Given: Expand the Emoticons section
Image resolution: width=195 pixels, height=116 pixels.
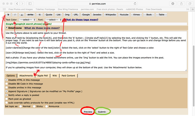Looking at the screenshot, I should [7, 28].
